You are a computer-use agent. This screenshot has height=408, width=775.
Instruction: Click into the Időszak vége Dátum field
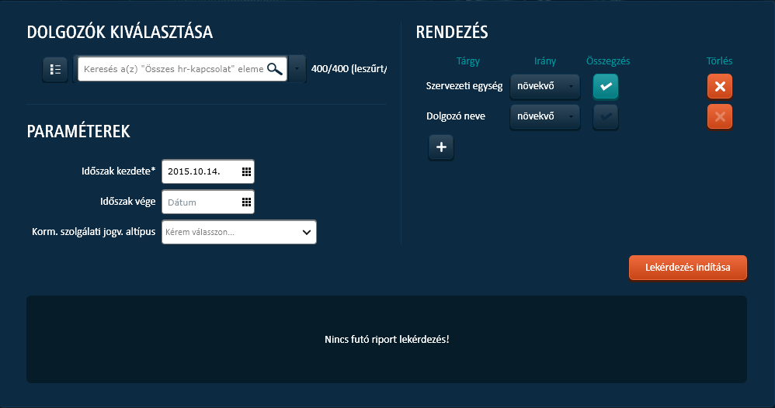point(207,202)
